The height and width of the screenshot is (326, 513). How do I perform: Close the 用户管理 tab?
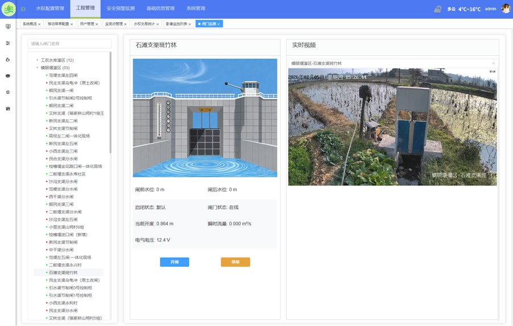point(97,25)
